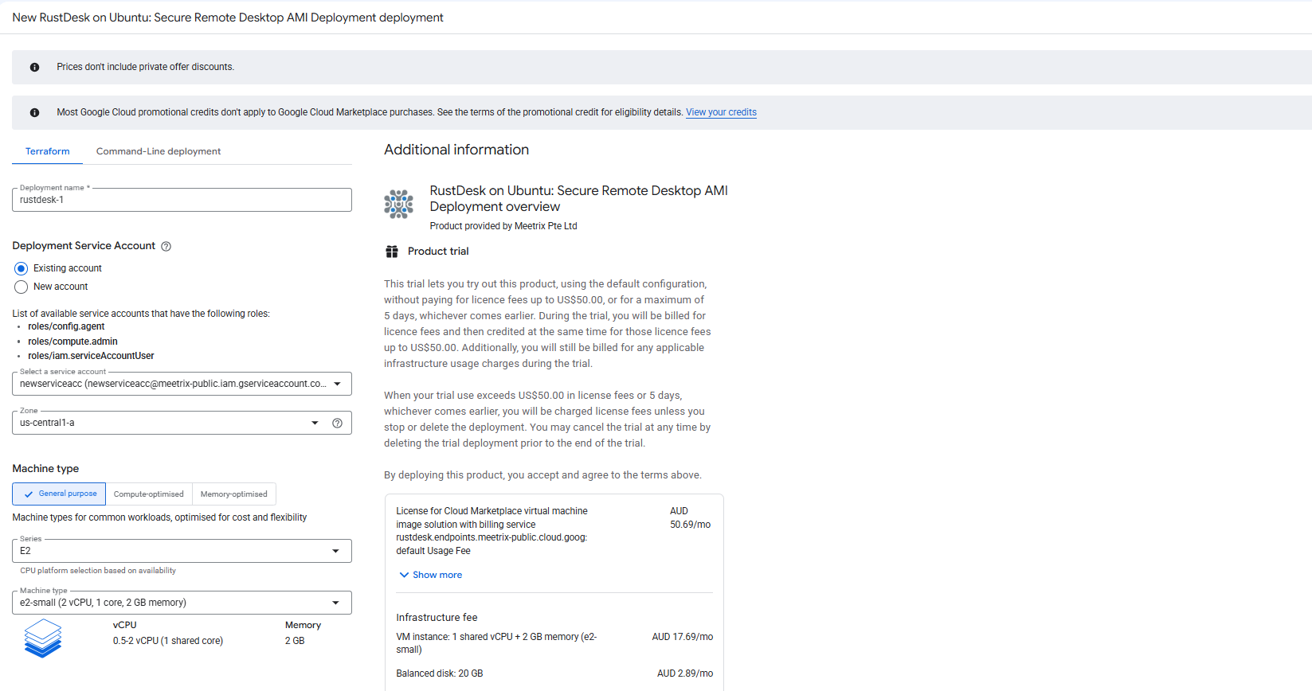Select the New account radio button

click(22, 287)
